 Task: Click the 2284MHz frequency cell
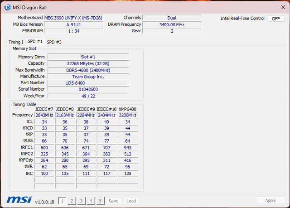coord(86,115)
